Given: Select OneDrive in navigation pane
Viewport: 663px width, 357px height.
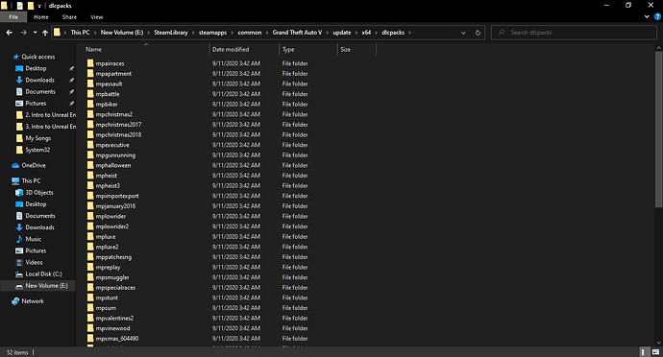Looking at the screenshot, I should coord(34,165).
